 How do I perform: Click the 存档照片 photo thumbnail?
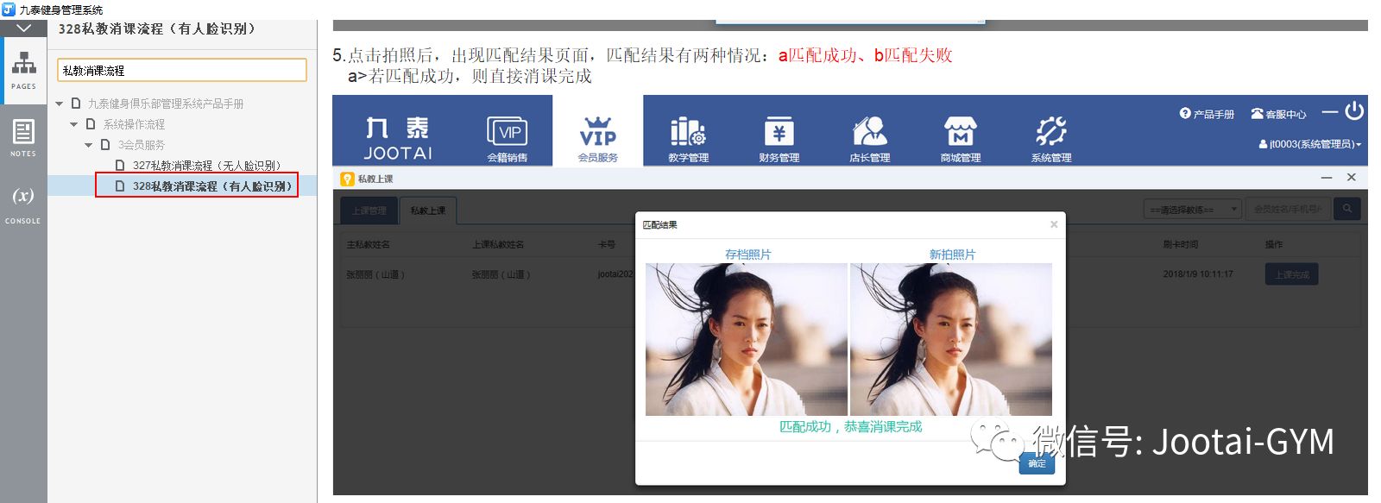[x=747, y=339]
